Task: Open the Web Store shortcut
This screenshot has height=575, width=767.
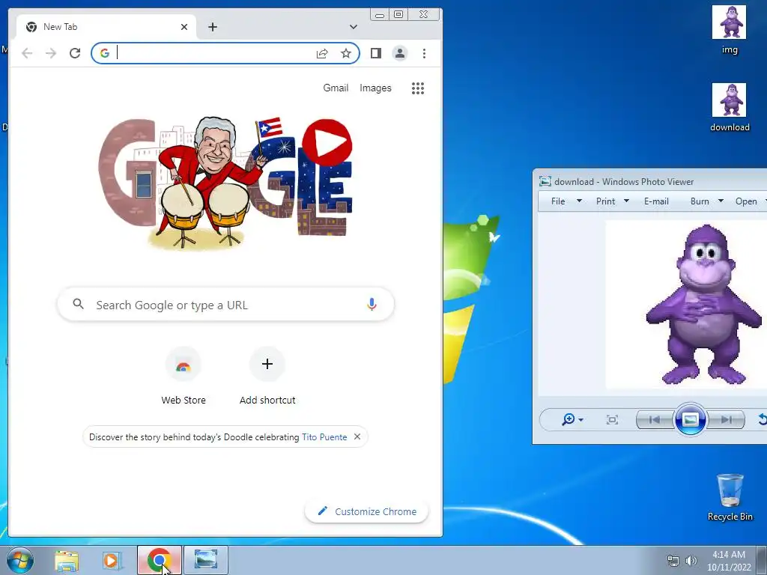Action: point(184,377)
